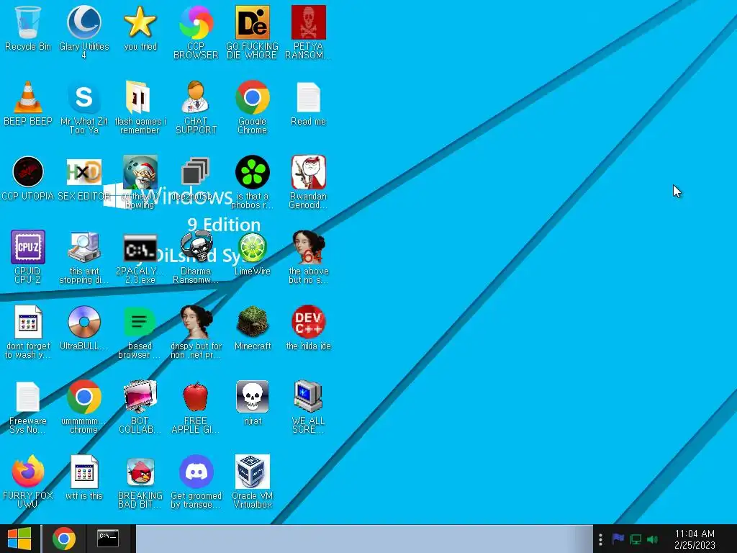Expand the system tray overflow dots

(600, 539)
